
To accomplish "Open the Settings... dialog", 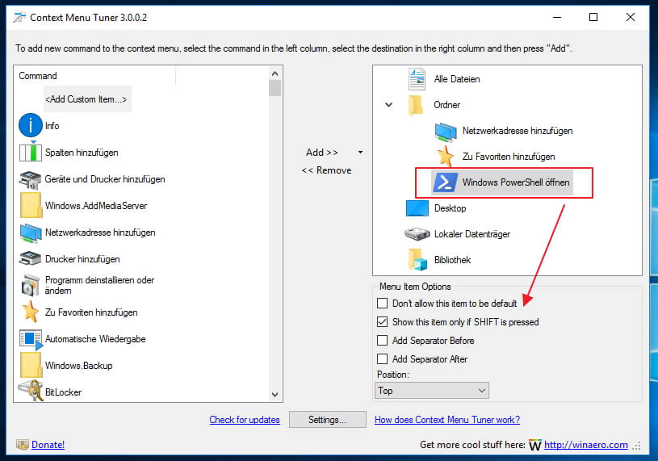I will (327, 420).
